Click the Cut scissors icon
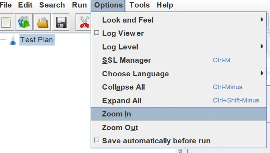This screenshot has width=270, height=153. coord(84,23)
